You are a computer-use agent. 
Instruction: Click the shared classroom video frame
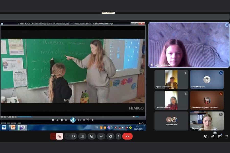click(73, 71)
